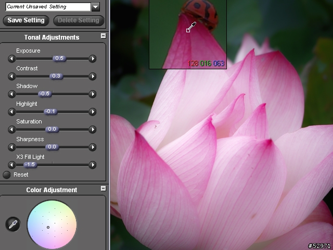This screenshot has width=333, height=250.
Task: Click the Sharpness slider handle 0.0
Action: click(x=52, y=147)
